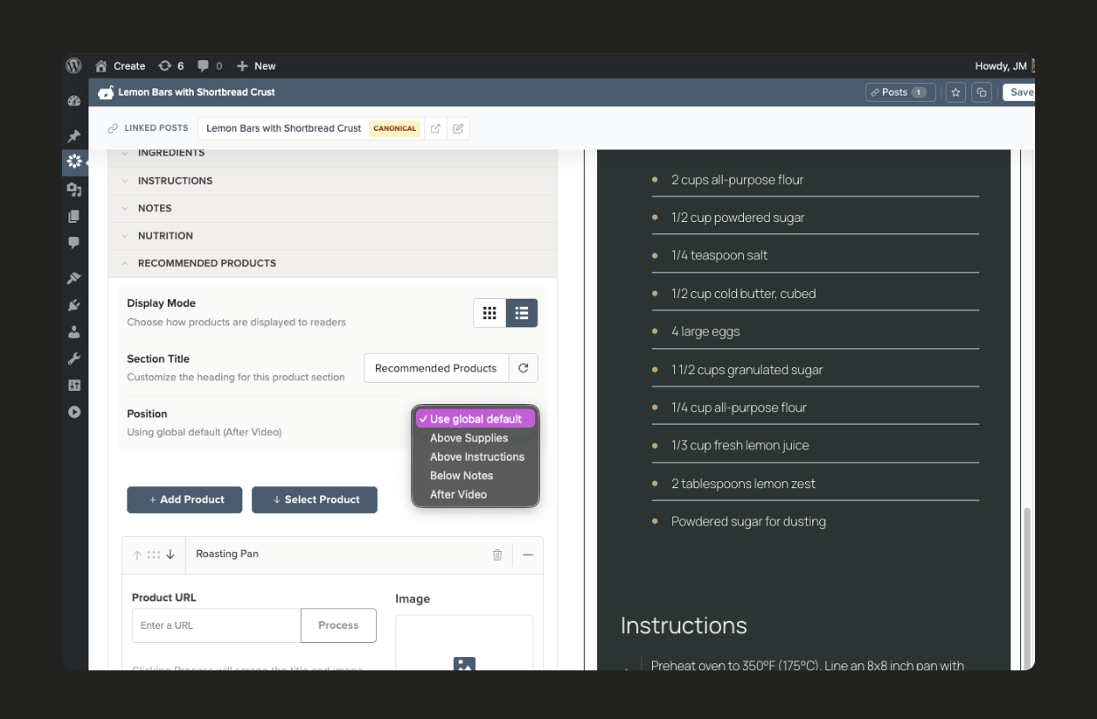1097x719 pixels.
Task: Open Users panel in the sidebar
Action: click(74, 332)
